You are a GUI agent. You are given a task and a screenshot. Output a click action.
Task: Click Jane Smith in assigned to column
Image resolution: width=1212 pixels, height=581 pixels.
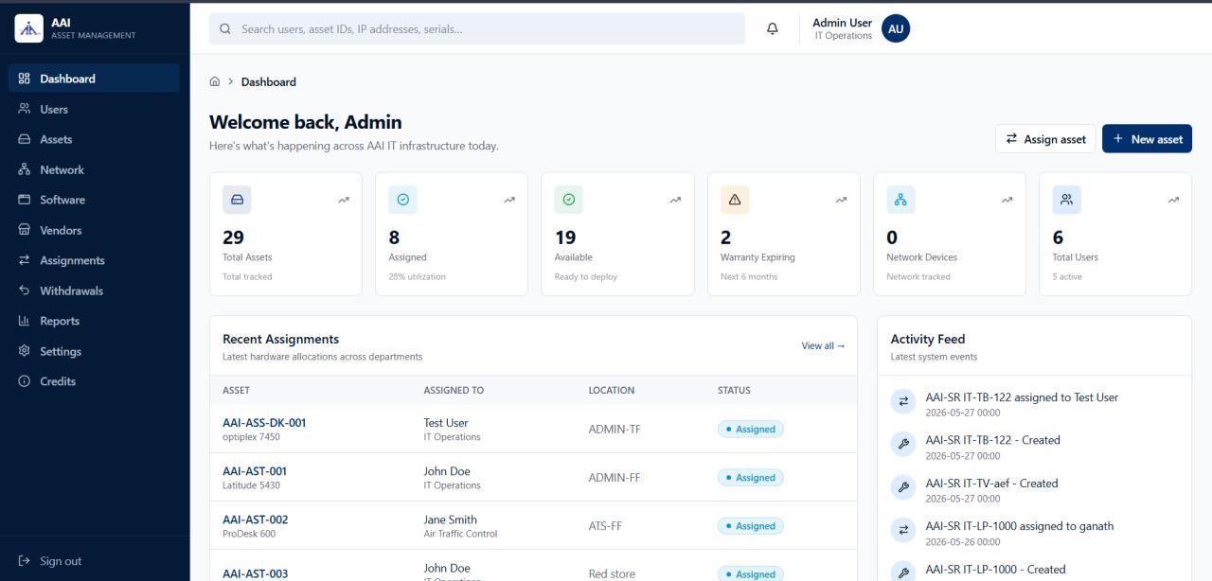[x=451, y=519]
